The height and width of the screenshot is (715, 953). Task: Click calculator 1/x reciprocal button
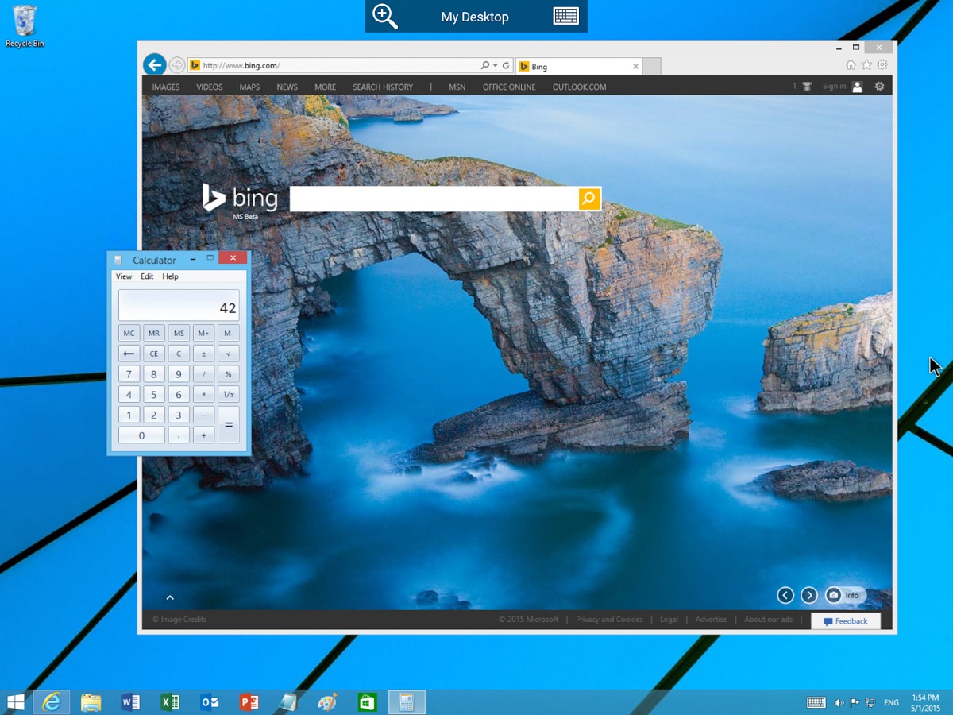pyautogui.click(x=229, y=395)
